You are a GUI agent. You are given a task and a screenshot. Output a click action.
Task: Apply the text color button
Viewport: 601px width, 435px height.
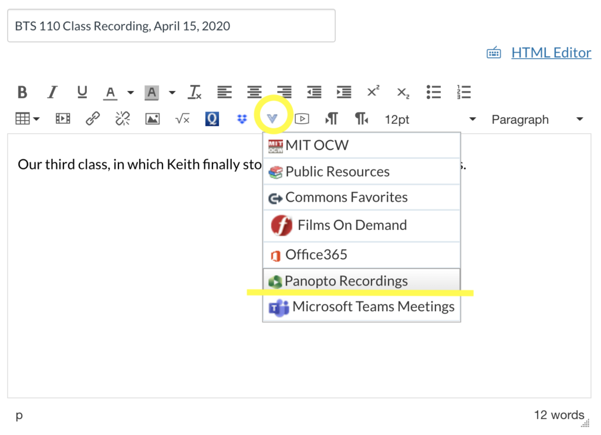[x=110, y=93]
